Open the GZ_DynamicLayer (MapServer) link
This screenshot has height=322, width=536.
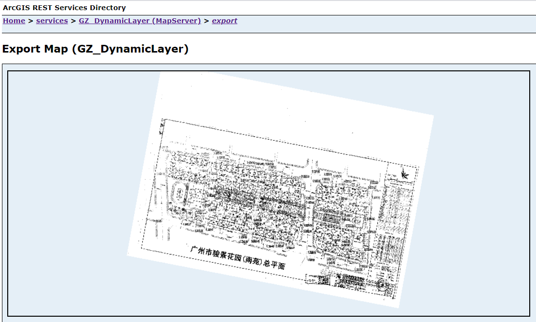tap(140, 21)
